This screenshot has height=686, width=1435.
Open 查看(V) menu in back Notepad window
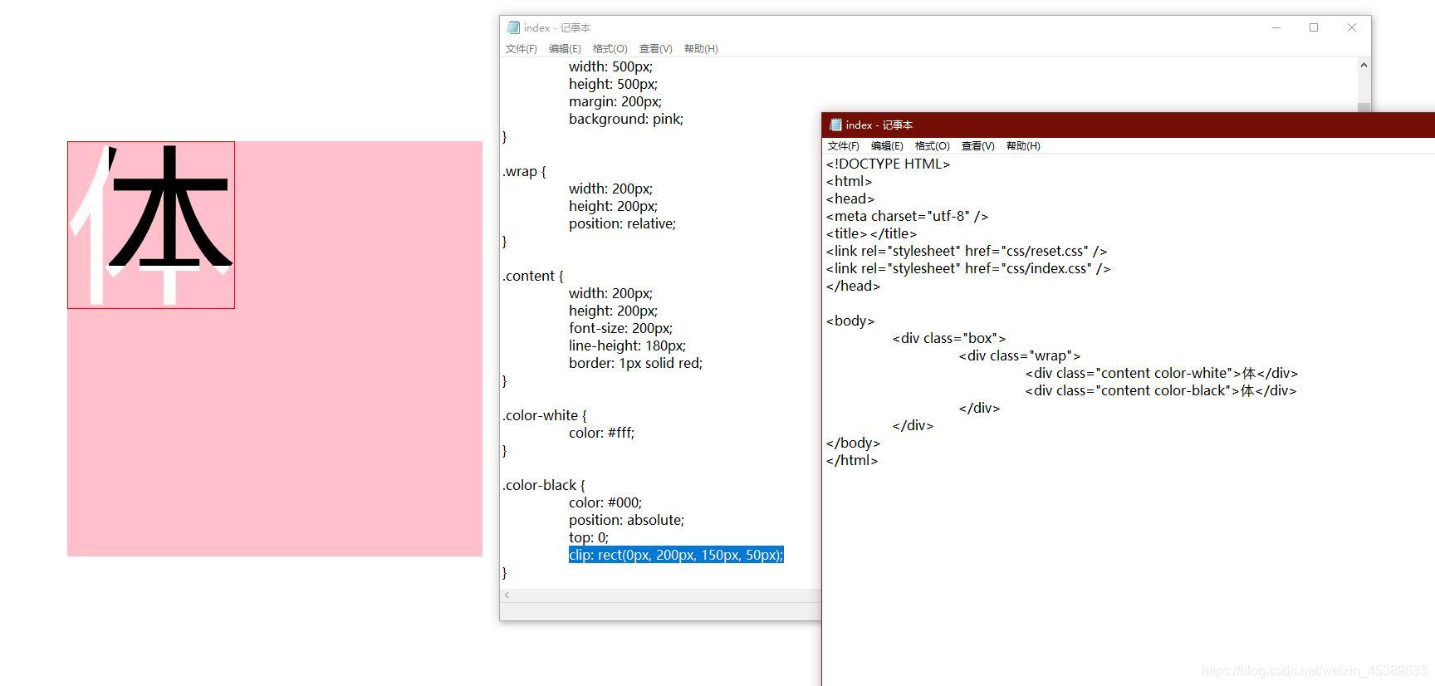coord(655,49)
